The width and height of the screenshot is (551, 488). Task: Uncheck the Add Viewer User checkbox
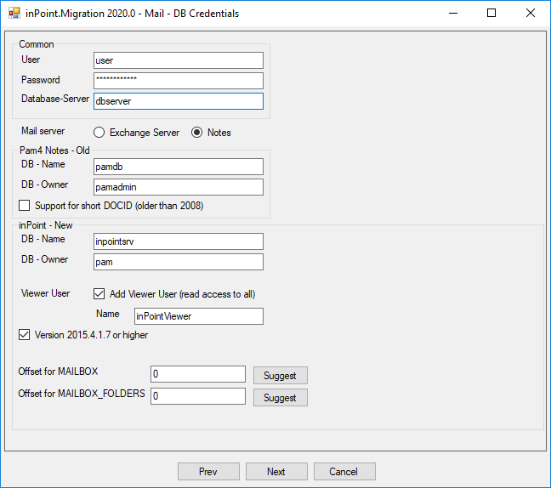pos(99,294)
